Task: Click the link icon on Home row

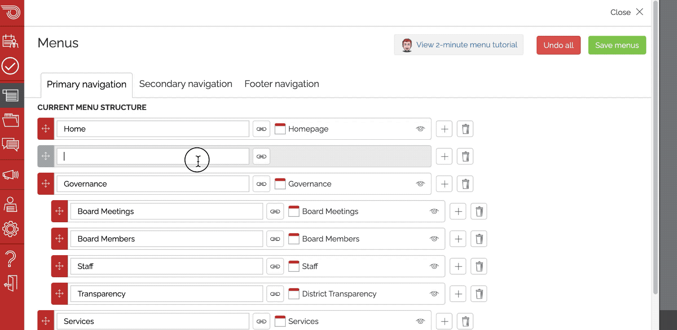Action: pyautogui.click(x=261, y=129)
